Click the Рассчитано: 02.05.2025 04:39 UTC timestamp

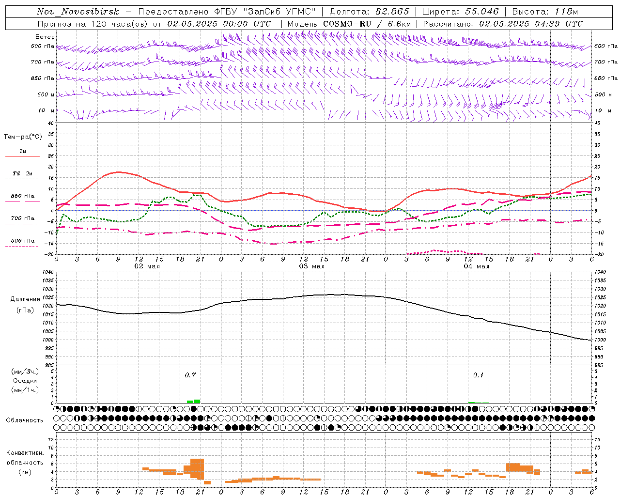(503, 24)
